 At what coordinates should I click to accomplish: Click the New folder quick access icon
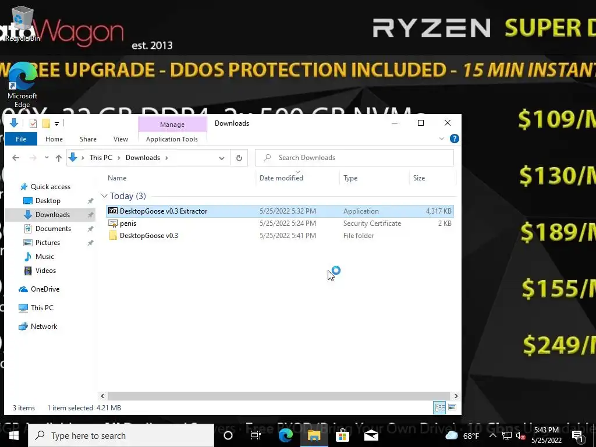click(x=46, y=123)
